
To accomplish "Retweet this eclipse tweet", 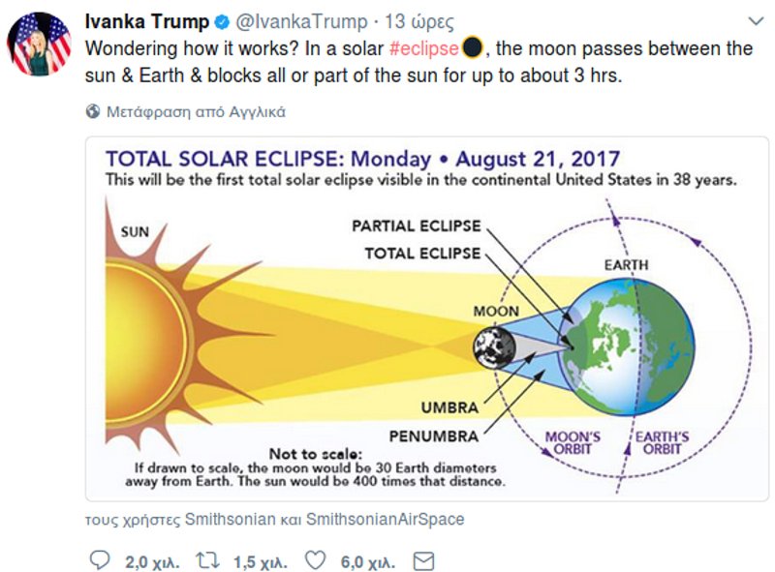I will [x=207, y=560].
